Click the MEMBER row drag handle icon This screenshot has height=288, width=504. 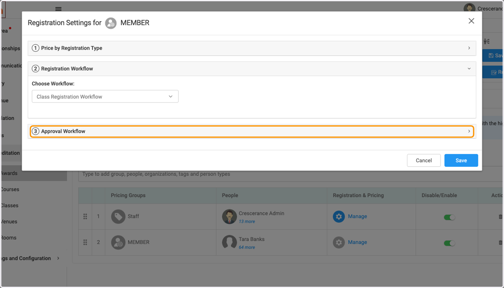pyautogui.click(x=85, y=242)
